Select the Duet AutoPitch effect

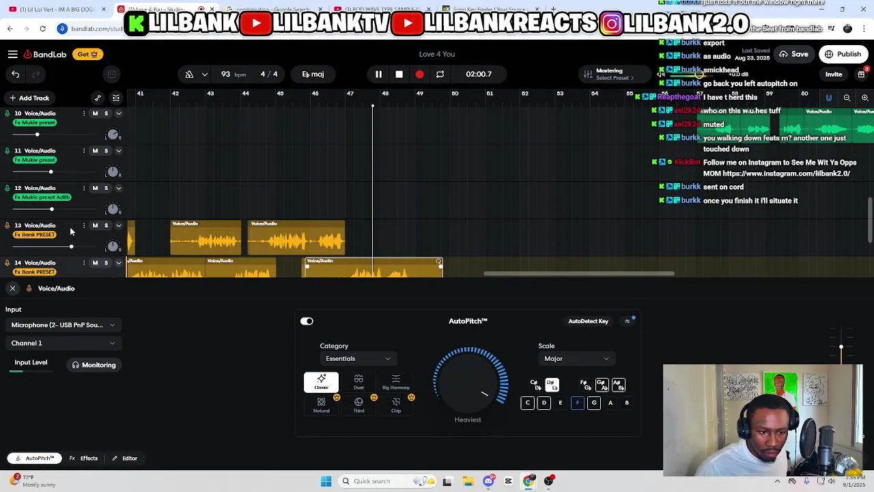coord(358,383)
